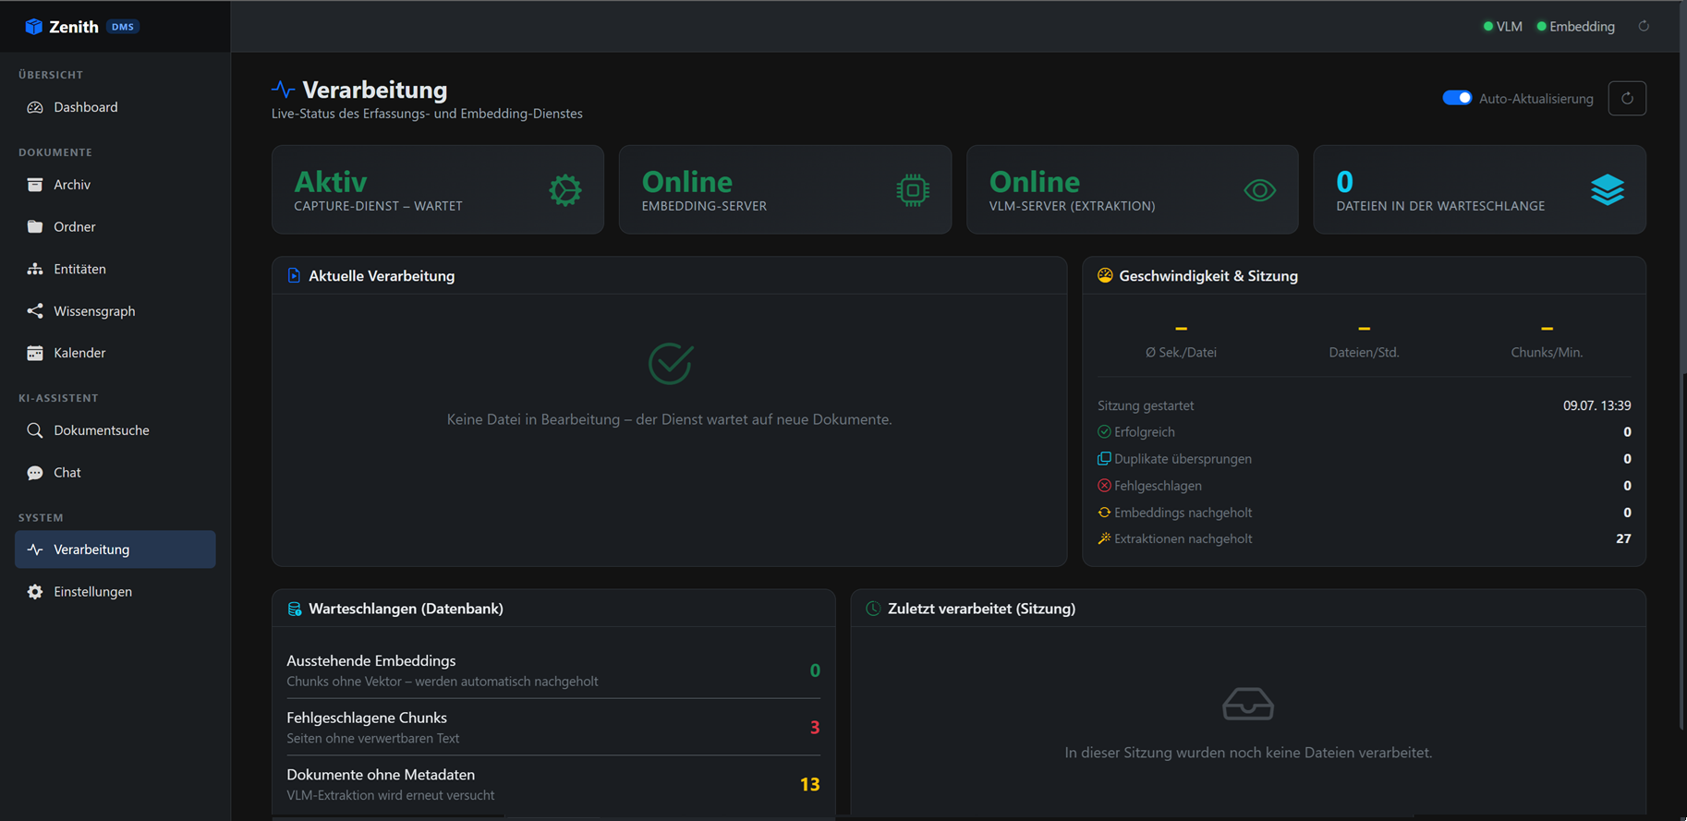The height and width of the screenshot is (821, 1687).
Task: Open Dashboard in the sidebar
Action: pyautogui.click(x=115, y=107)
